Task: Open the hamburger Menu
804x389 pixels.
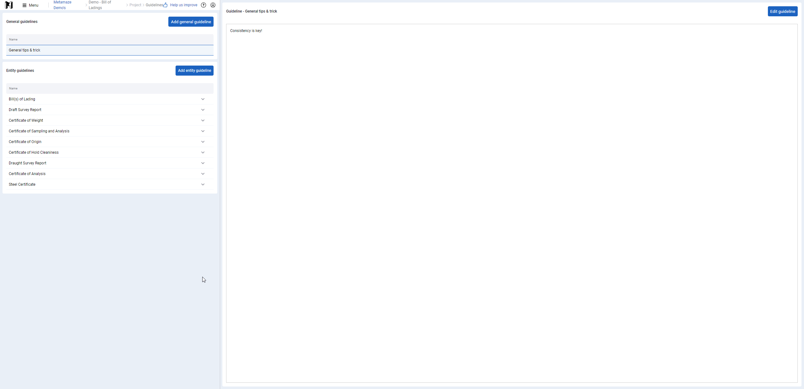Action: point(30,5)
